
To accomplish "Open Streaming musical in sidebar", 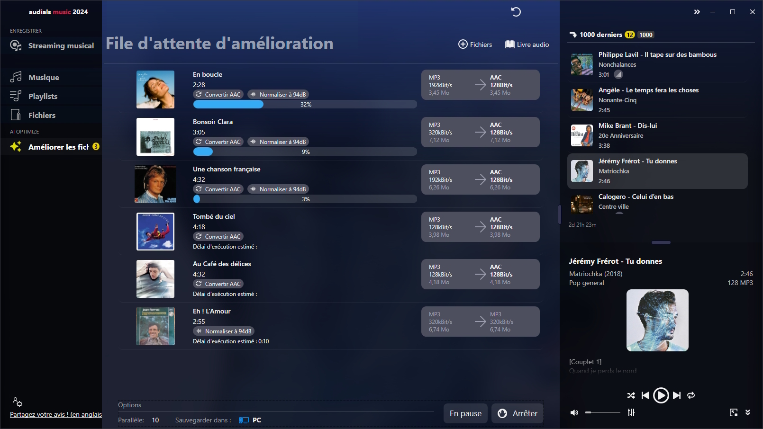I will tap(51, 45).
